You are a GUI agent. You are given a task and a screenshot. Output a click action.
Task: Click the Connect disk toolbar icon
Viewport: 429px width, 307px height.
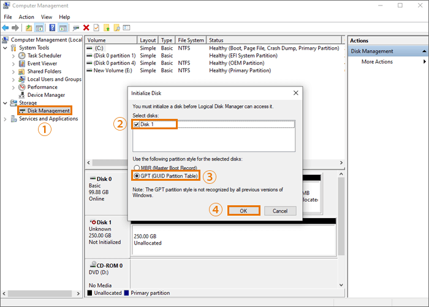(x=76, y=28)
